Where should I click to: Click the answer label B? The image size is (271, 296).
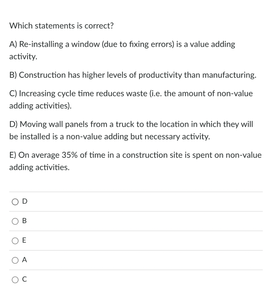tap(24, 221)
